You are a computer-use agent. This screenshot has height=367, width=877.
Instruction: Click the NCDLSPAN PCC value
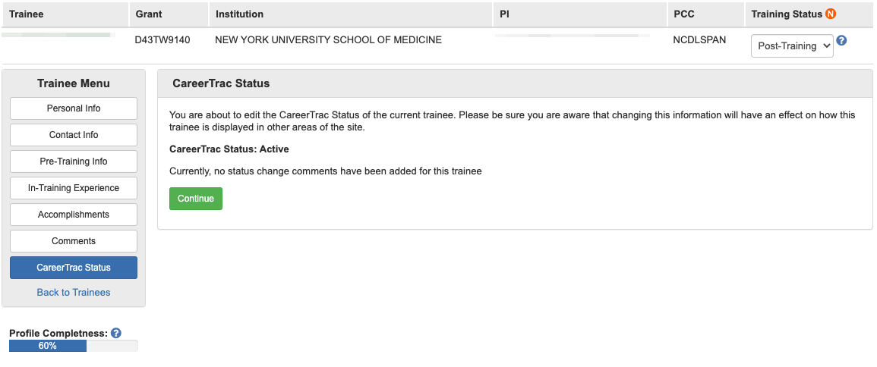[x=699, y=39]
